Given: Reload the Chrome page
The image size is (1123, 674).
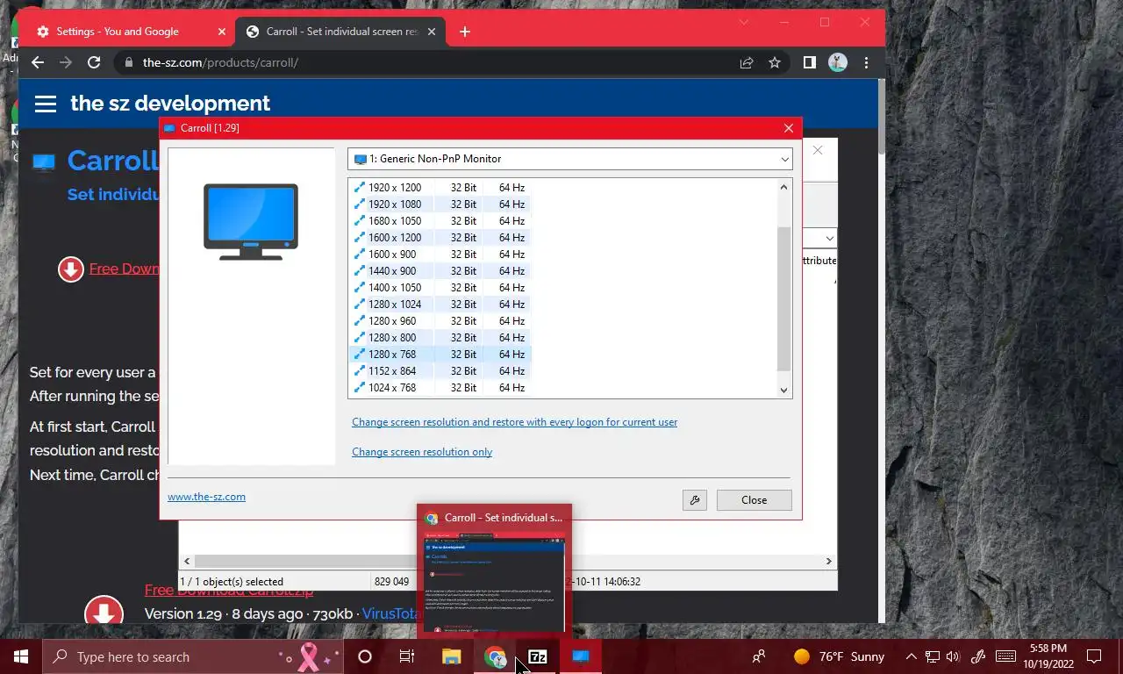Looking at the screenshot, I should [x=94, y=62].
